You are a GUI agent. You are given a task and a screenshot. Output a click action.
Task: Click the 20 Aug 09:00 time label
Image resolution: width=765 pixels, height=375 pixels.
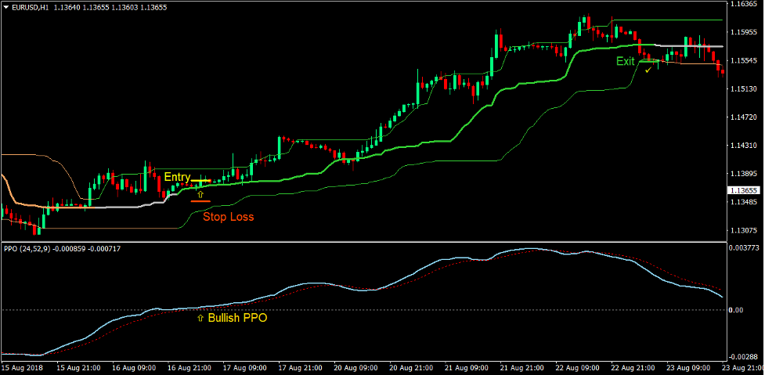356,368
